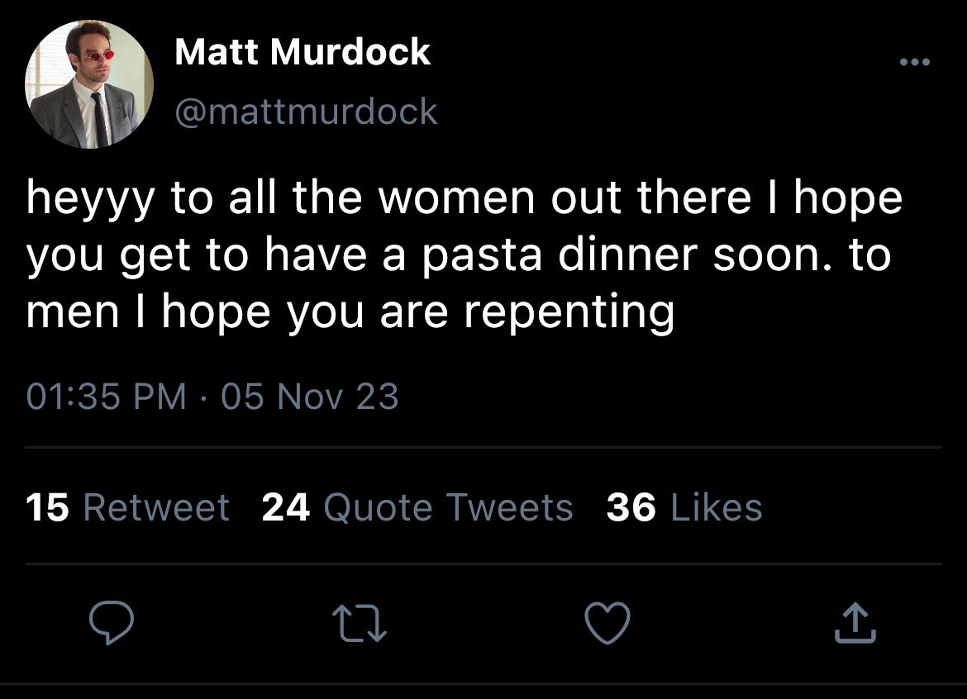Select the tweet text about pasta dinner

coord(464,254)
